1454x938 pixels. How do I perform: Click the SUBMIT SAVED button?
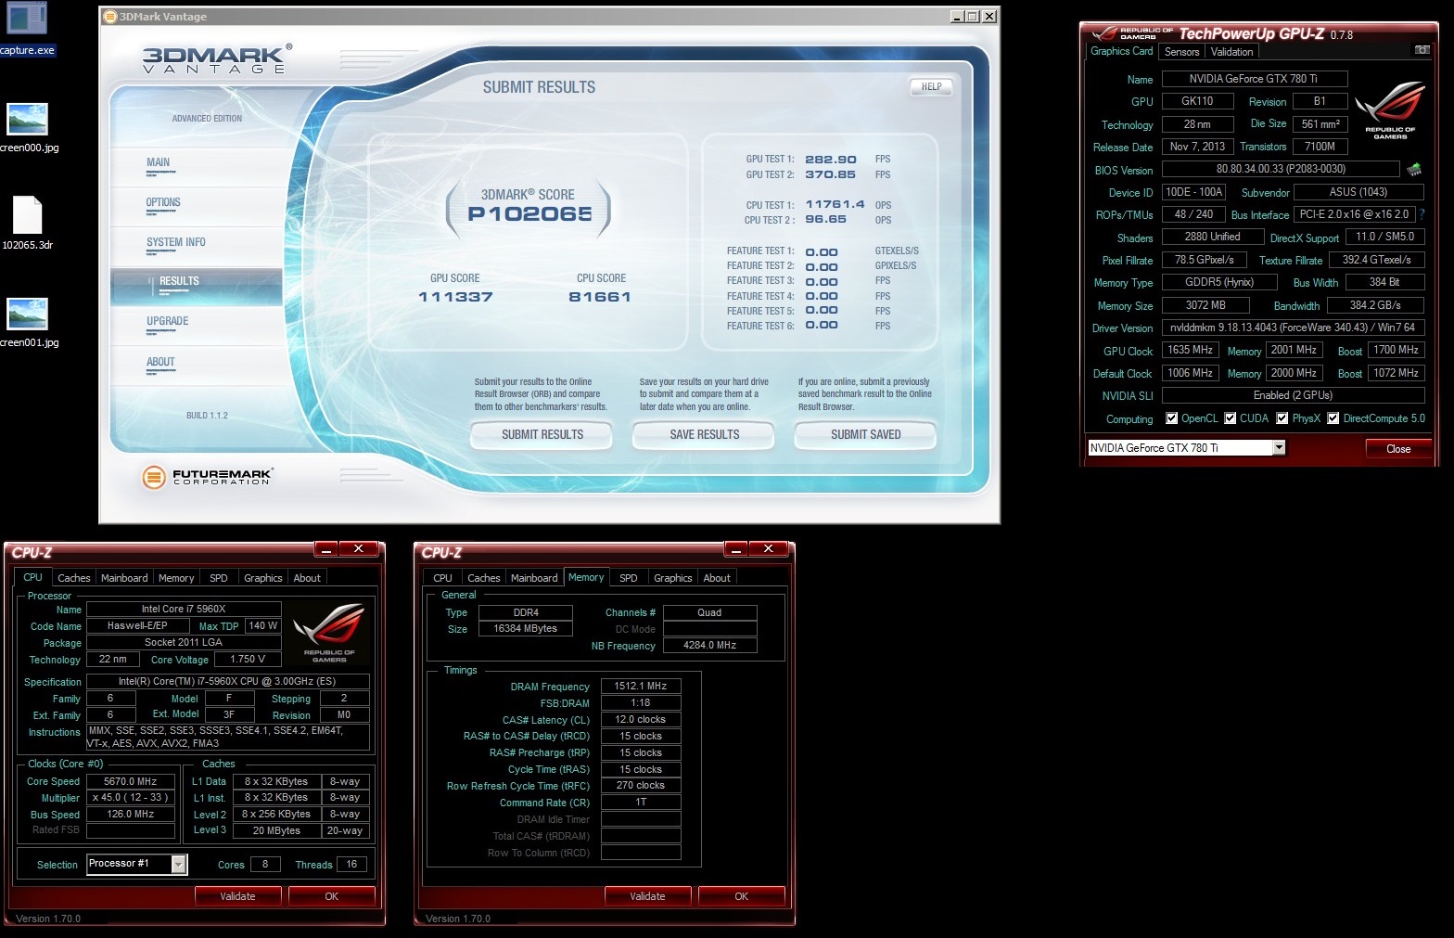click(x=866, y=434)
